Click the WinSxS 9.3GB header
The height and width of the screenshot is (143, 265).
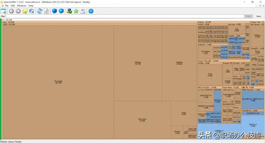[213, 24]
